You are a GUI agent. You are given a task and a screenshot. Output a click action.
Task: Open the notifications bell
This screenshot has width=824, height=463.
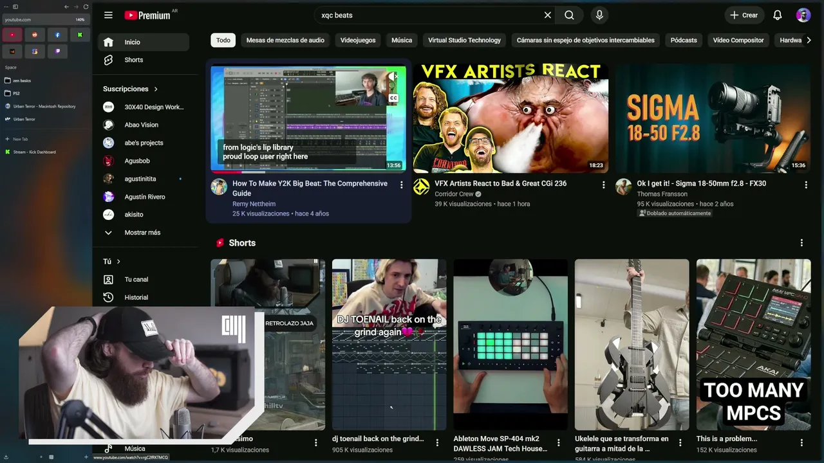(778, 15)
